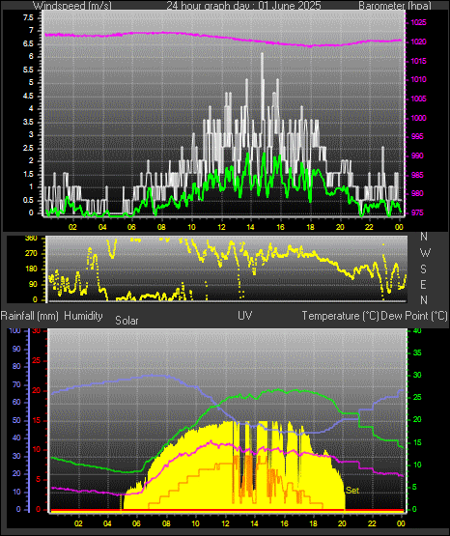Click the 'Solar' label
The width and height of the screenshot is (450, 536).
tap(127, 321)
